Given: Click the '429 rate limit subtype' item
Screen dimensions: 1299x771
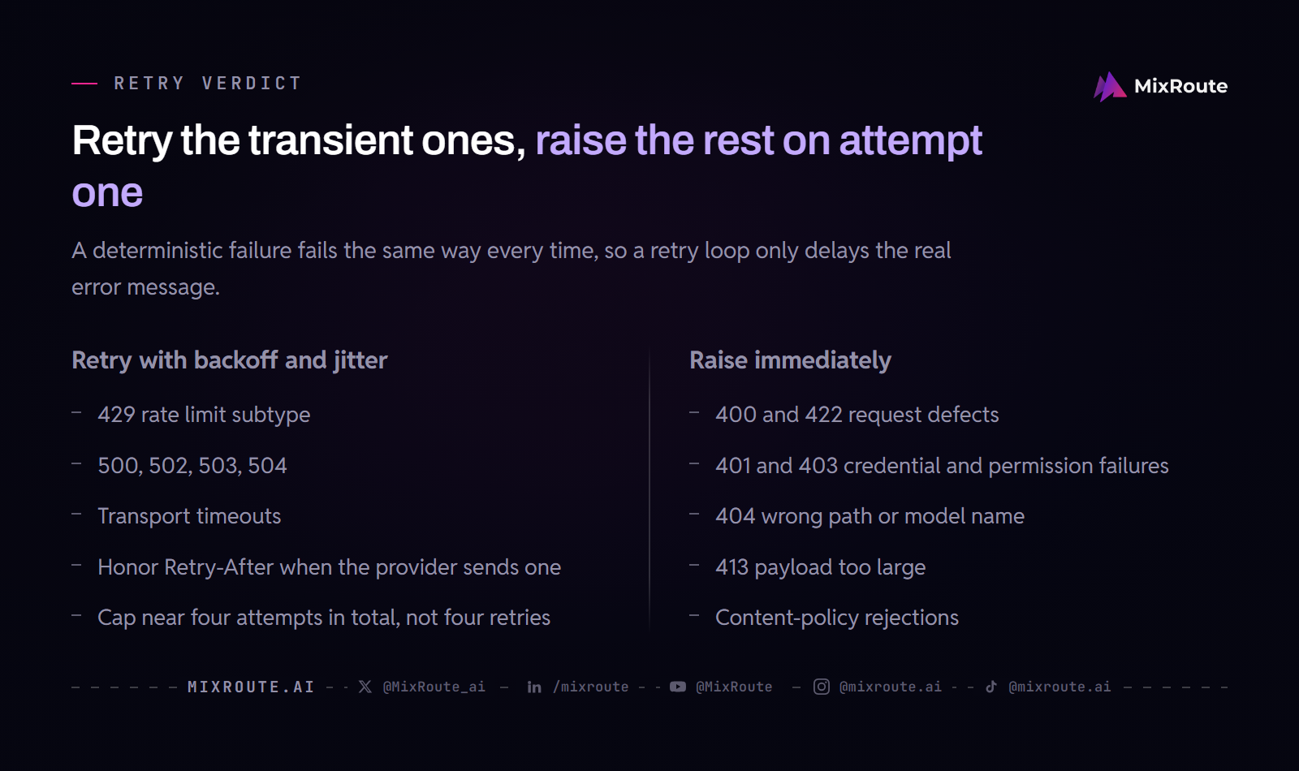Looking at the screenshot, I should pyautogui.click(x=204, y=414).
